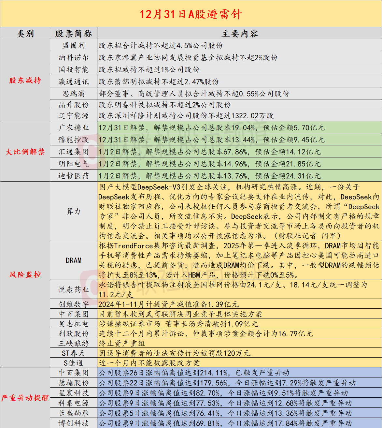Click the '慧翰股份' stock cell
382x428 pixels.
coord(74,383)
